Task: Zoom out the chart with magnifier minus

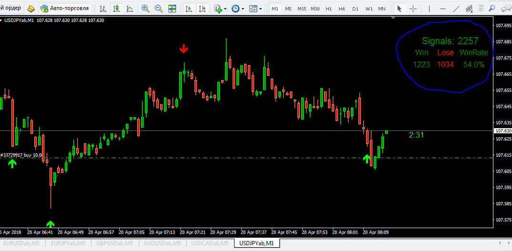Action: [x=159, y=9]
